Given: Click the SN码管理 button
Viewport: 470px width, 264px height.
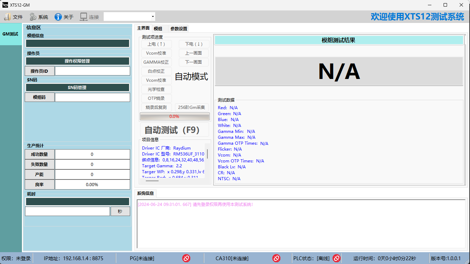Looking at the screenshot, I should pos(77,88).
